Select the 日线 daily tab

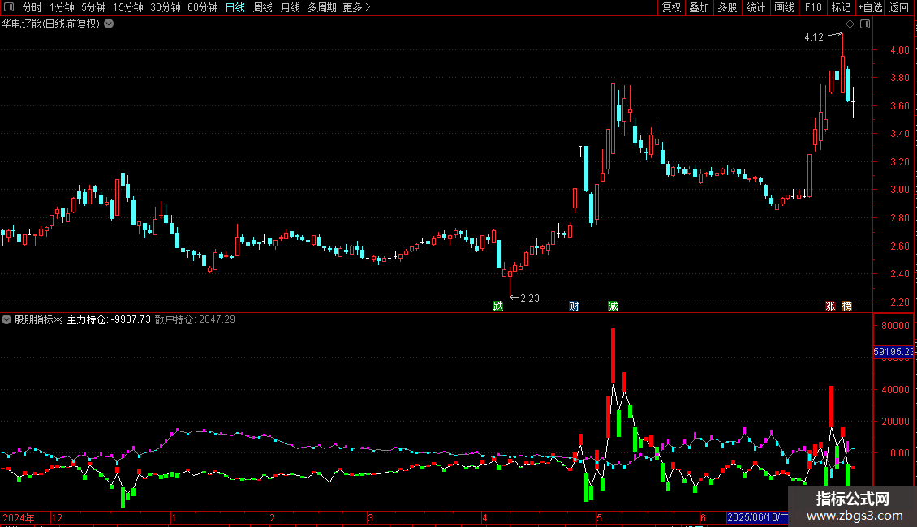coord(235,7)
